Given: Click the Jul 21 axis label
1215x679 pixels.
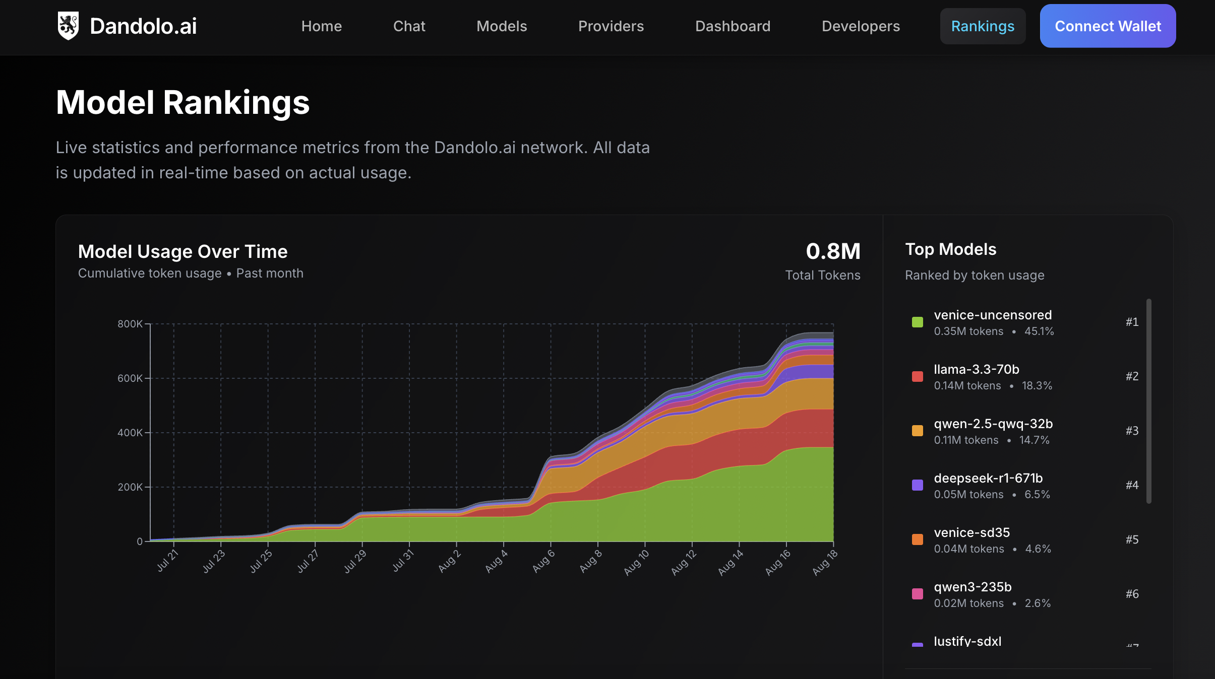Looking at the screenshot, I should 167,561.
